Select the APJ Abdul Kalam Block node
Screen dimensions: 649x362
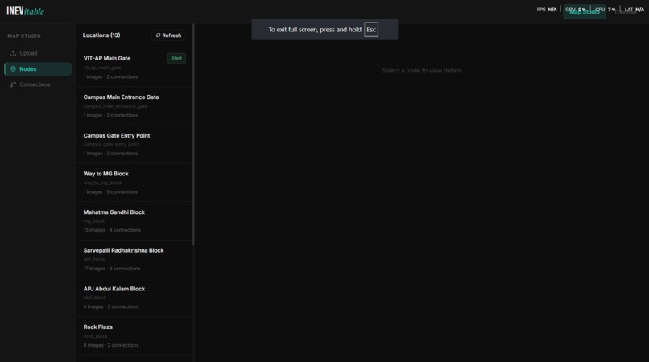point(134,298)
